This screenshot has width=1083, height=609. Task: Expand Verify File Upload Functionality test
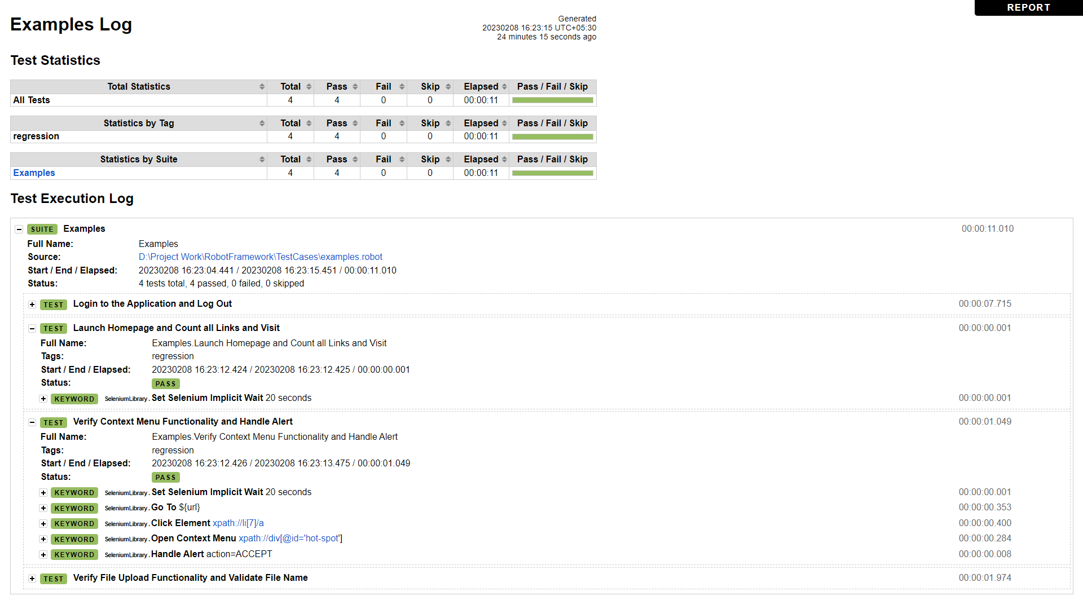coord(32,579)
